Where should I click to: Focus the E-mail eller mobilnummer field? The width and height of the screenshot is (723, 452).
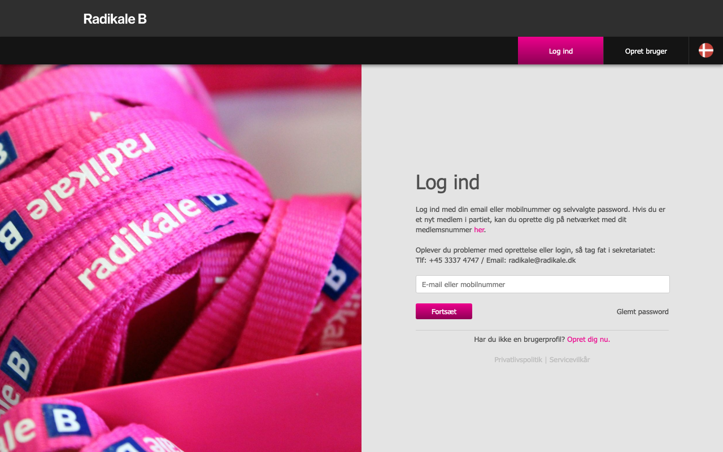coord(542,284)
